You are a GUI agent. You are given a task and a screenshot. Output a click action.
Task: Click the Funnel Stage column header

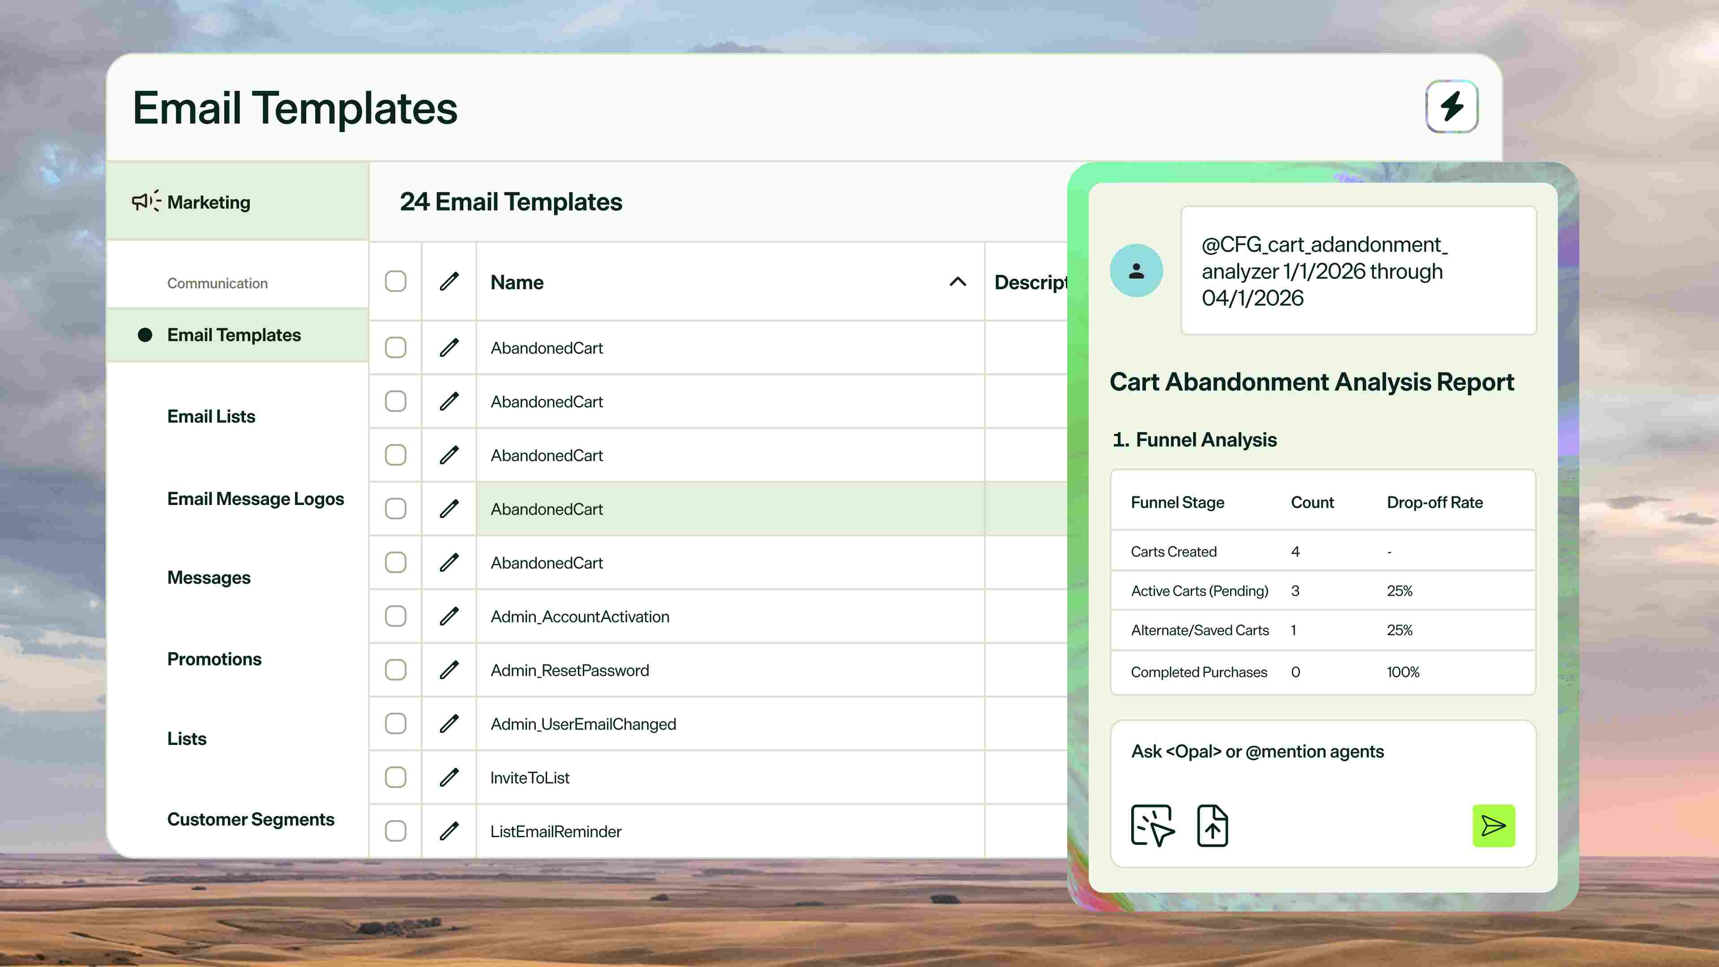pyautogui.click(x=1177, y=502)
